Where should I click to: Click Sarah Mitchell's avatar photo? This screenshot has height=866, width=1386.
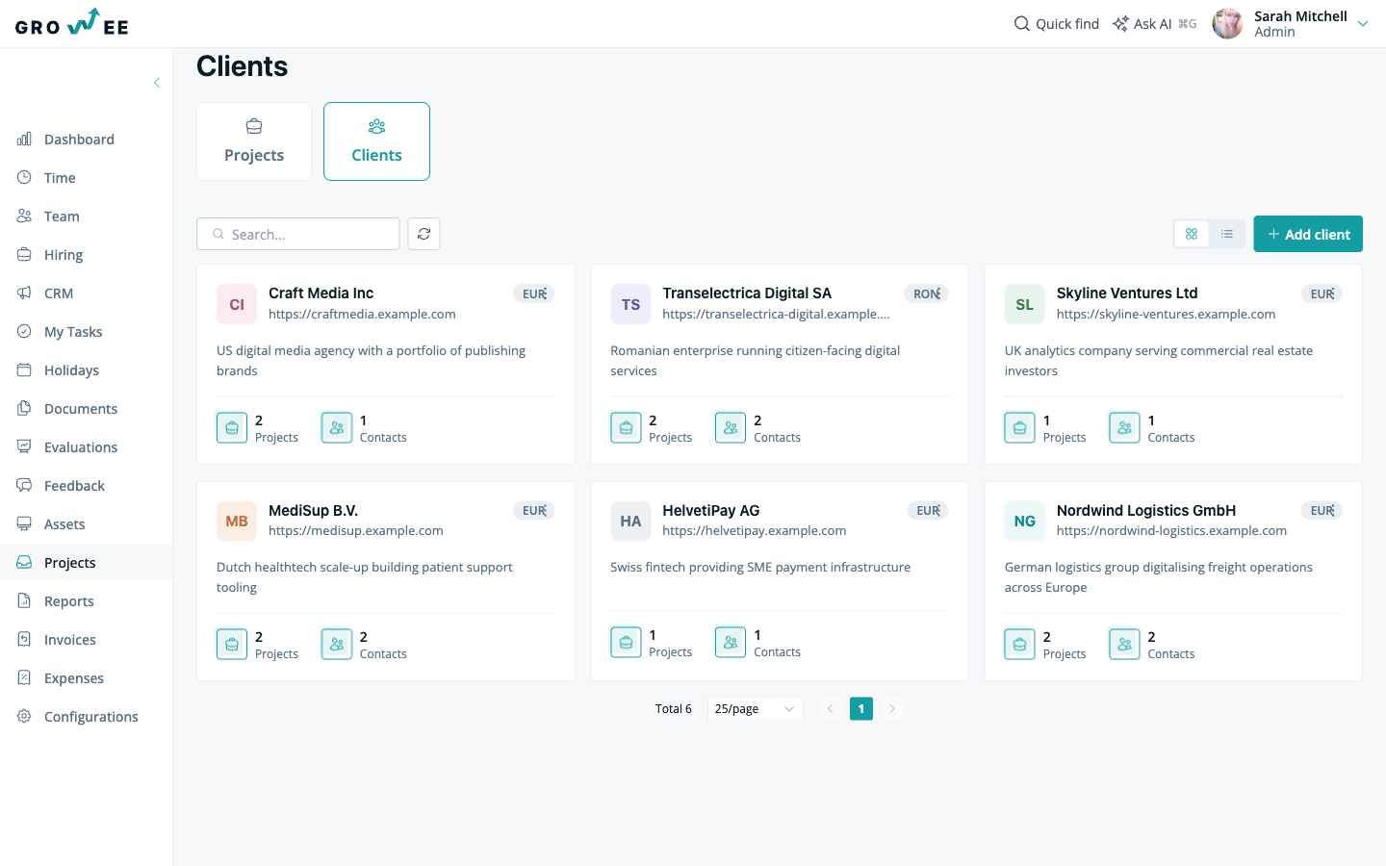[1227, 24]
